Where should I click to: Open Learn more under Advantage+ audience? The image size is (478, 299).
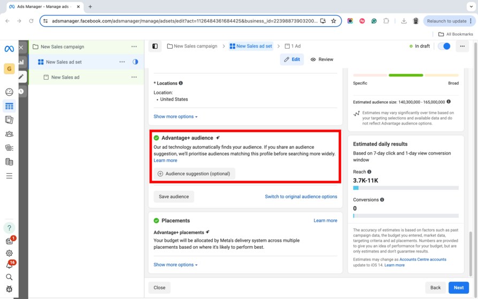coord(165,160)
